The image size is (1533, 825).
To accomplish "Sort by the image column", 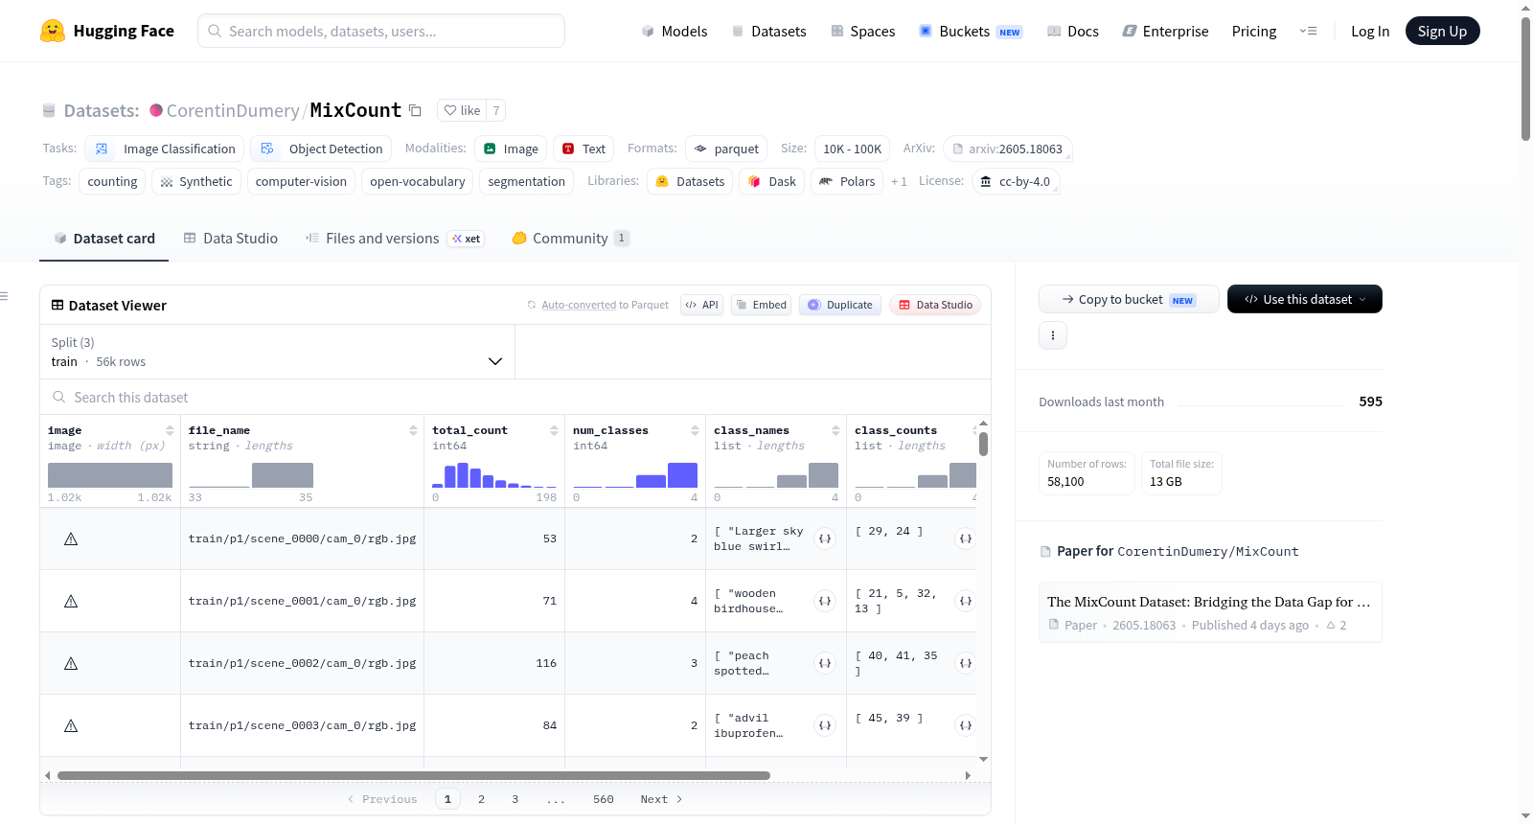I will pos(170,430).
